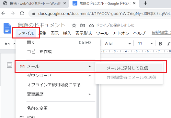Select 共同編集者にメールを送信

tap(129, 77)
